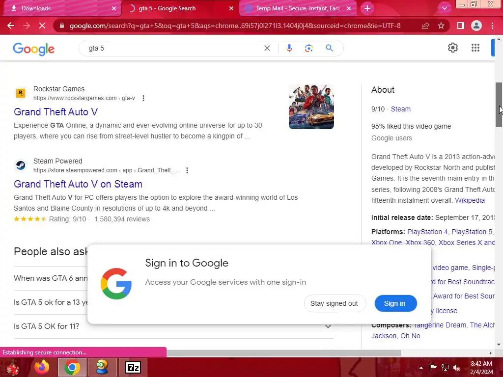Open 7-Zip from the taskbar
503x377 pixels.
click(133, 367)
